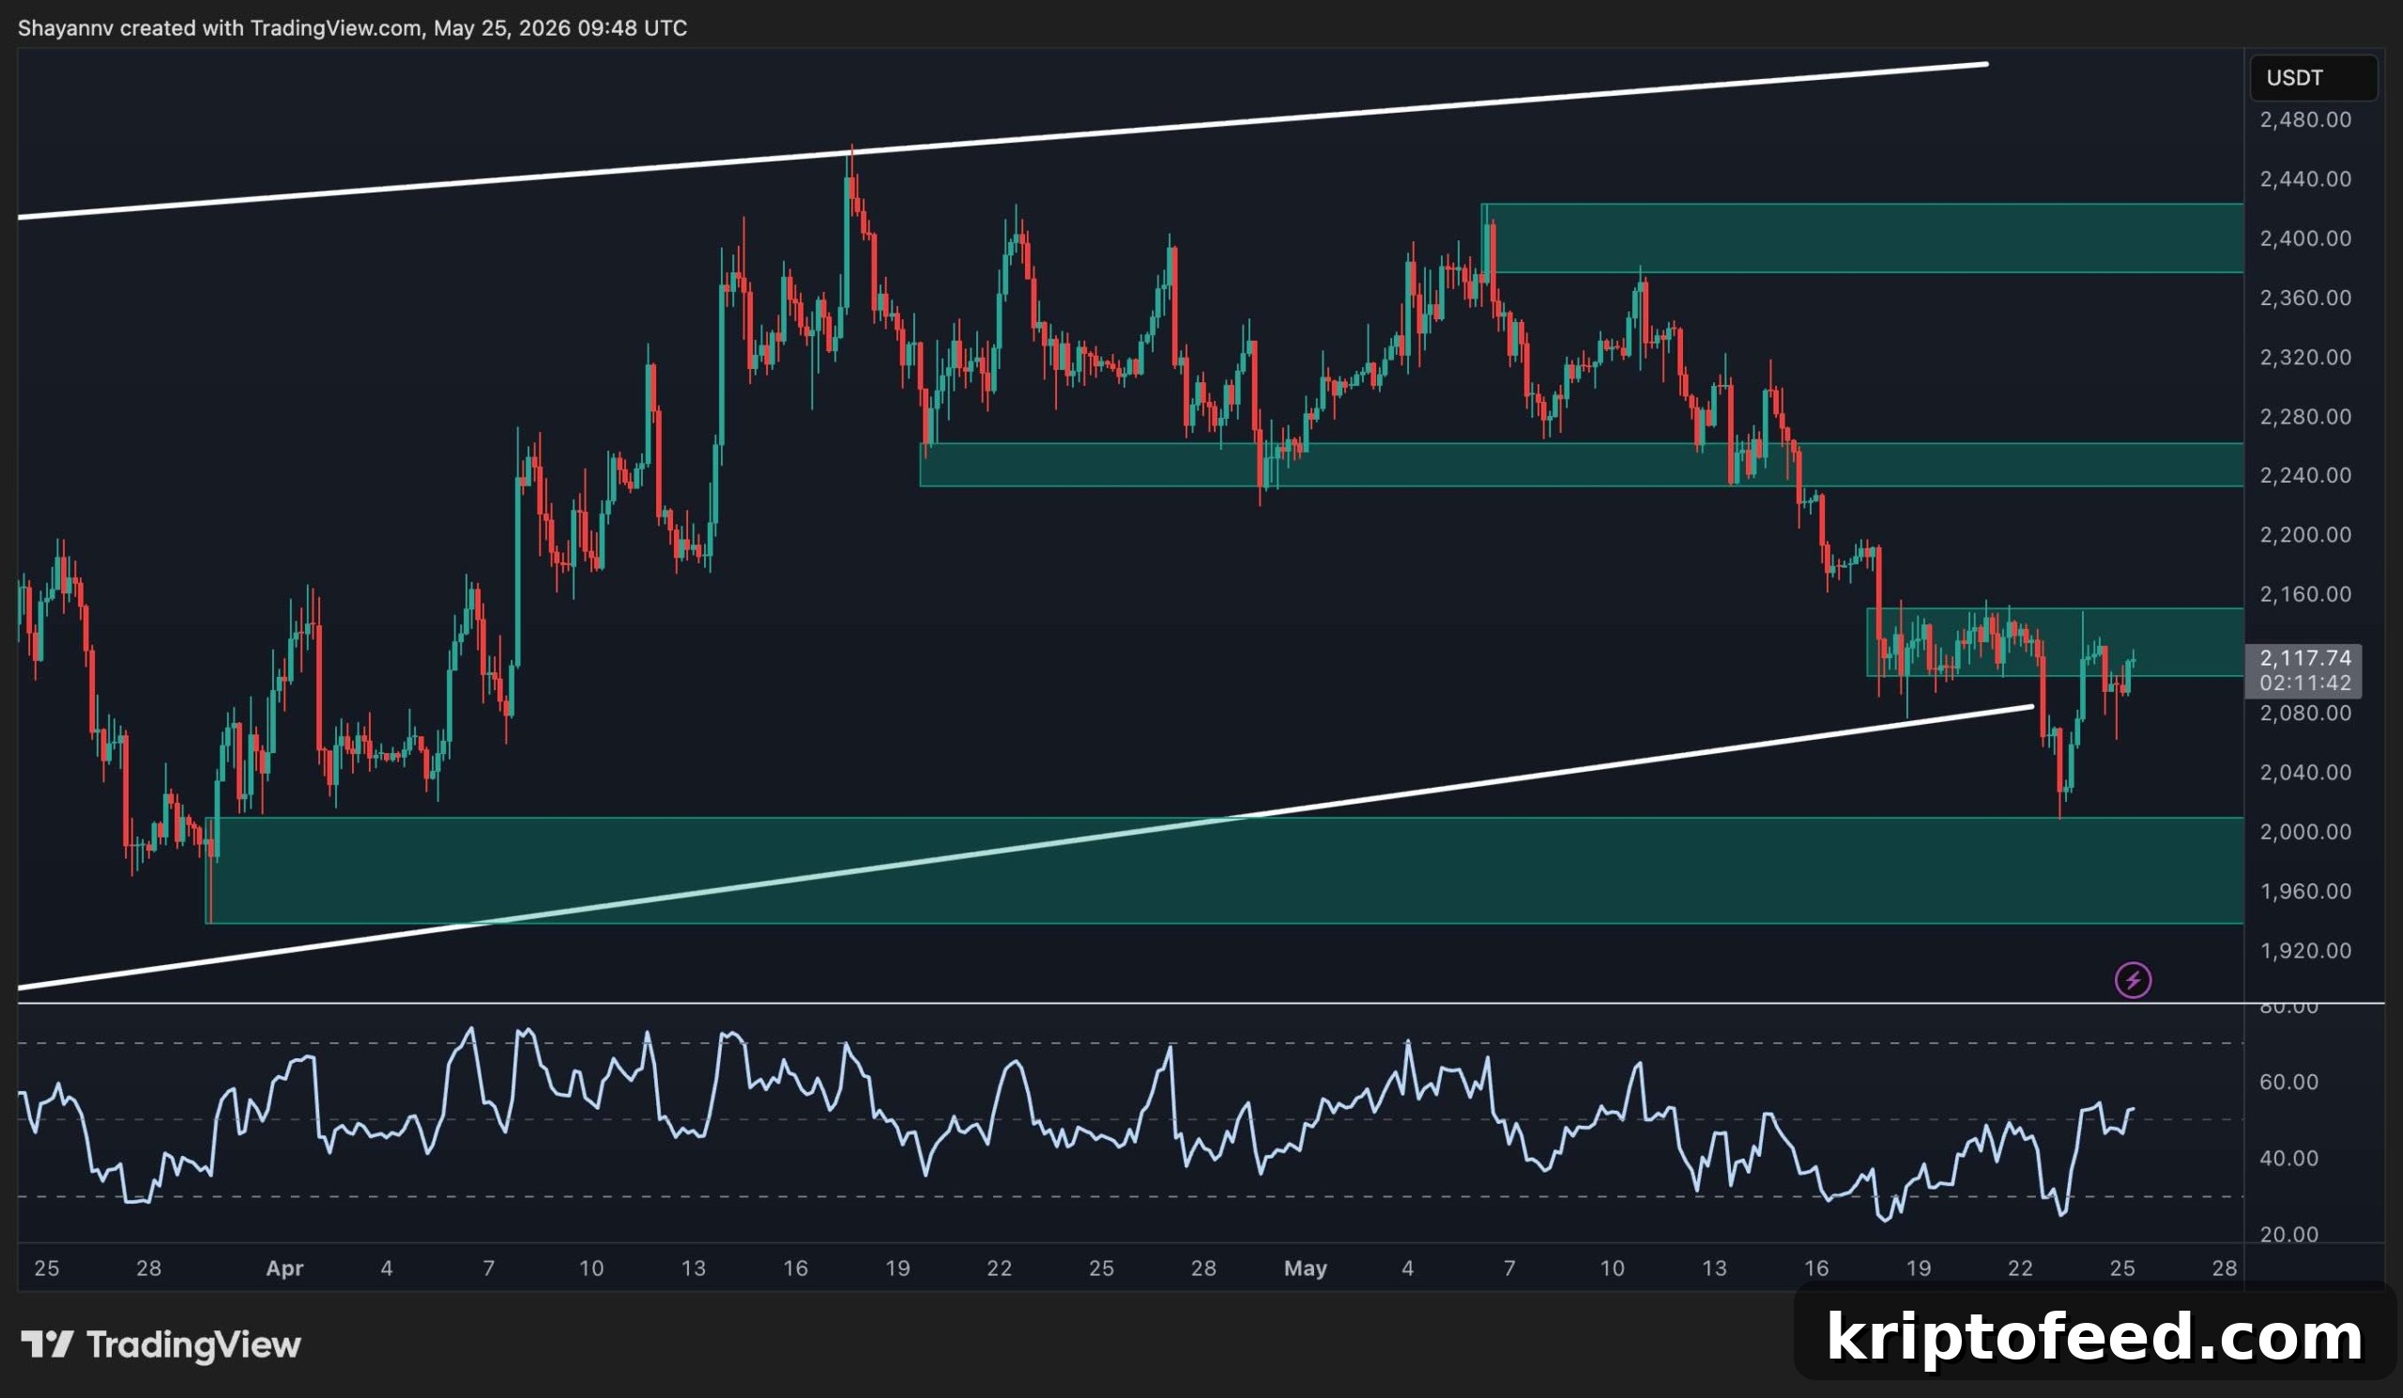Viewport: 2403px width, 1398px height.
Task: Select the upper white channel trendline
Action: coord(1003,141)
